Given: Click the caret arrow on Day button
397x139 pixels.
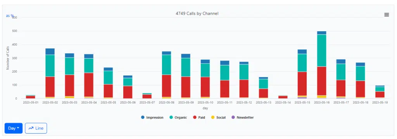Looking at the screenshot, I should tap(18, 128).
